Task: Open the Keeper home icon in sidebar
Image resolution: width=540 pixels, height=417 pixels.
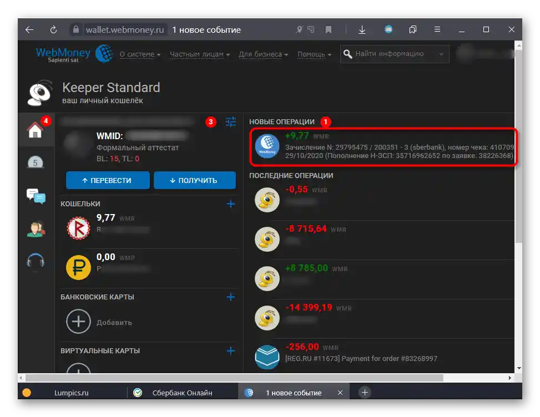Action: (35, 130)
